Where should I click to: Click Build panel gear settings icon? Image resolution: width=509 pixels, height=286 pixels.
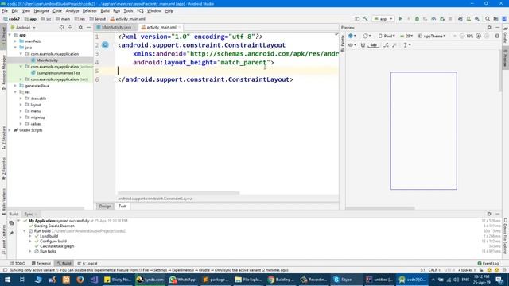(489, 214)
